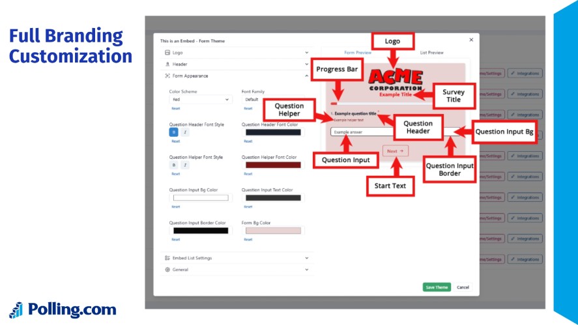Expand the General section chevron

click(307, 270)
